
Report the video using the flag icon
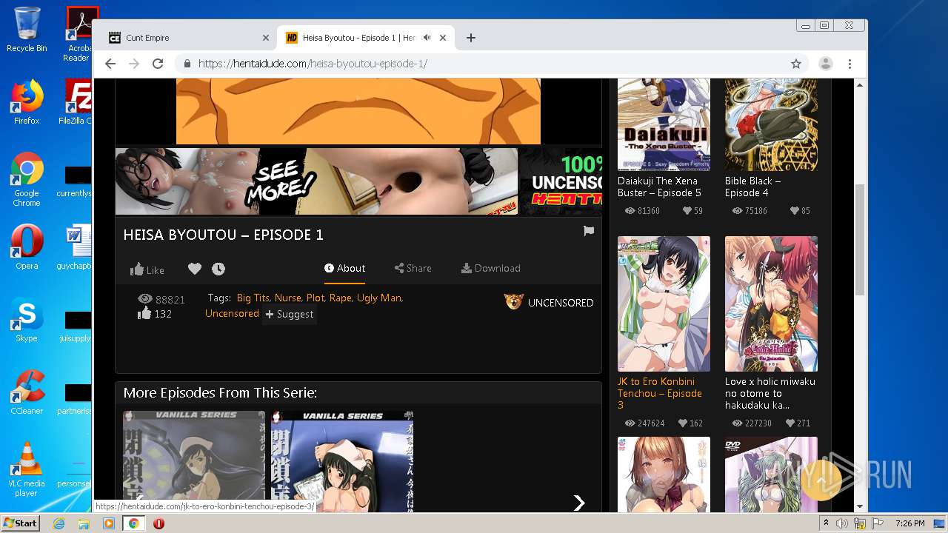tap(589, 231)
